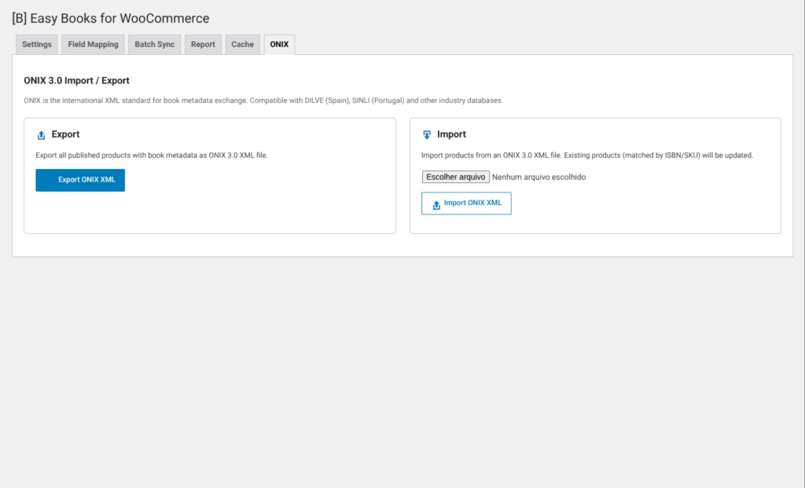
Task: Click the 'ONIX 3.0 Import / Export' heading
Action: [76, 81]
